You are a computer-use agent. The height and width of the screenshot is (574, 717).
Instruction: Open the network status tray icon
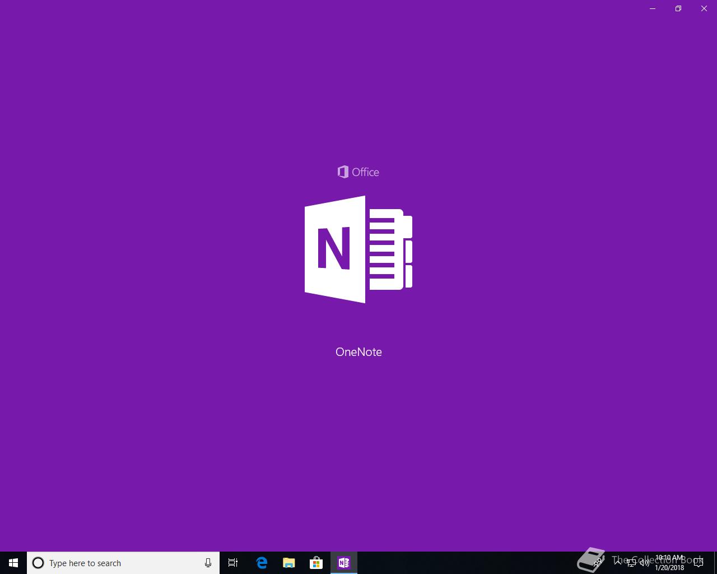click(x=631, y=563)
